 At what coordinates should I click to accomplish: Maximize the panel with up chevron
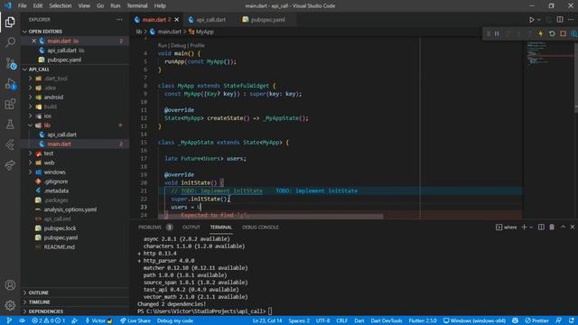pos(563,227)
